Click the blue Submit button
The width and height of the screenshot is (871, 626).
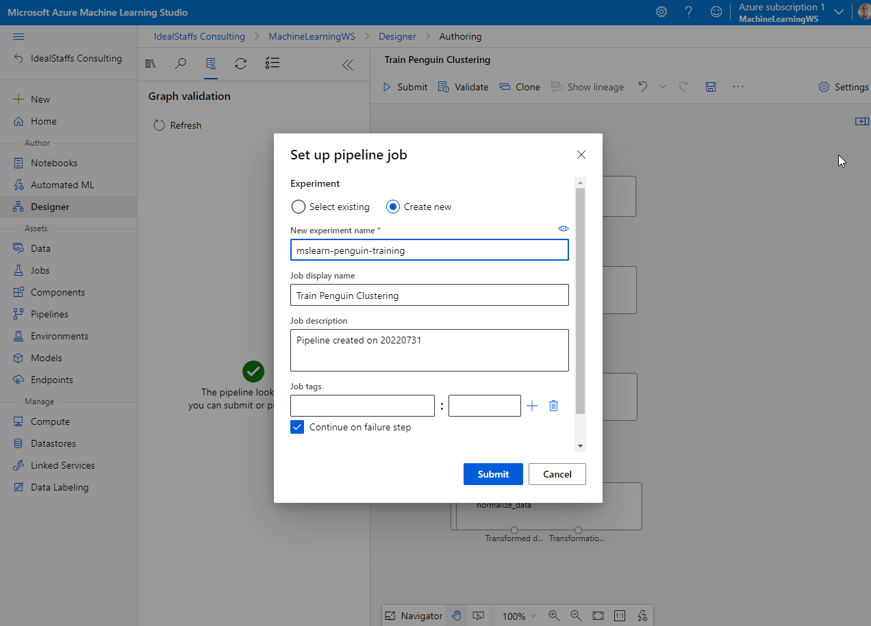(493, 474)
